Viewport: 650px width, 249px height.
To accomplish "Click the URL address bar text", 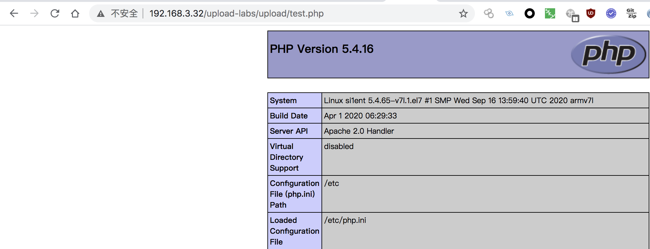I will coord(237,13).
